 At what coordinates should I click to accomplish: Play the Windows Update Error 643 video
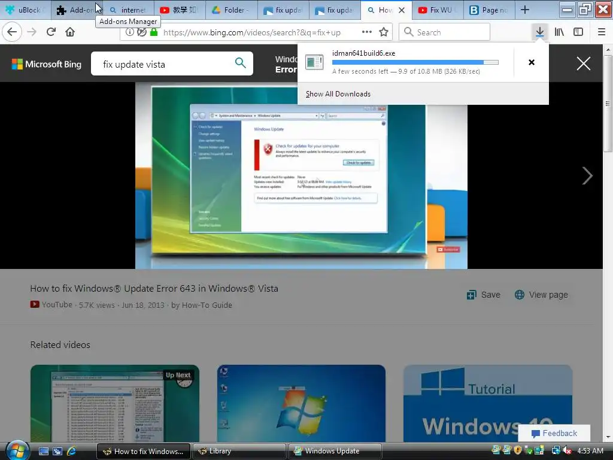click(x=301, y=175)
